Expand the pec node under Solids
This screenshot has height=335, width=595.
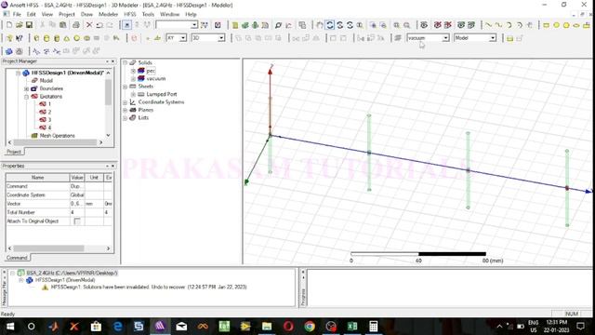tap(133, 71)
